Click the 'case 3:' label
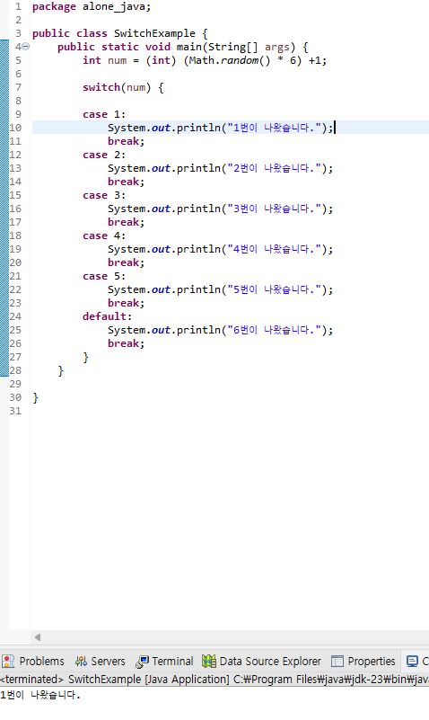This screenshot has height=720, width=429. [x=104, y=195]
